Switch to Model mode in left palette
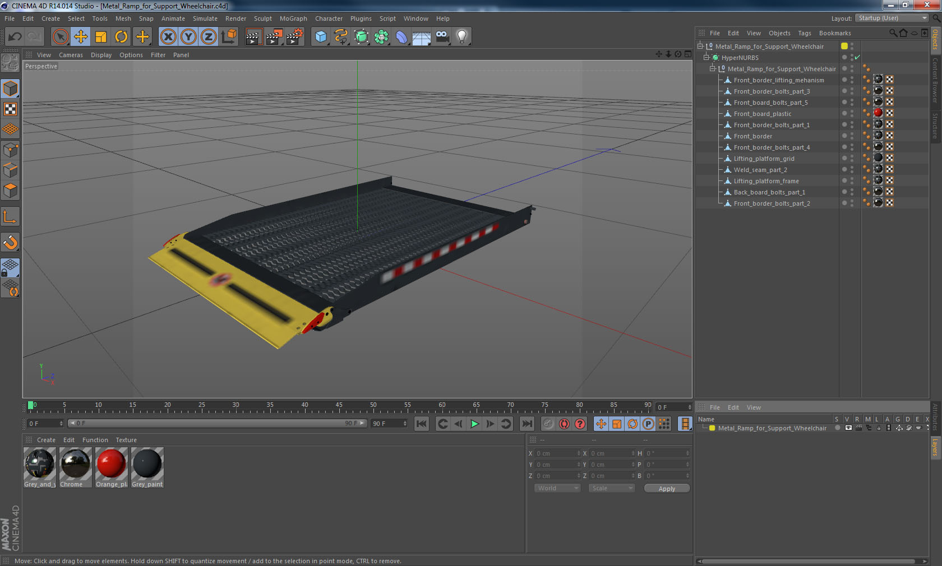 (10, 89)
